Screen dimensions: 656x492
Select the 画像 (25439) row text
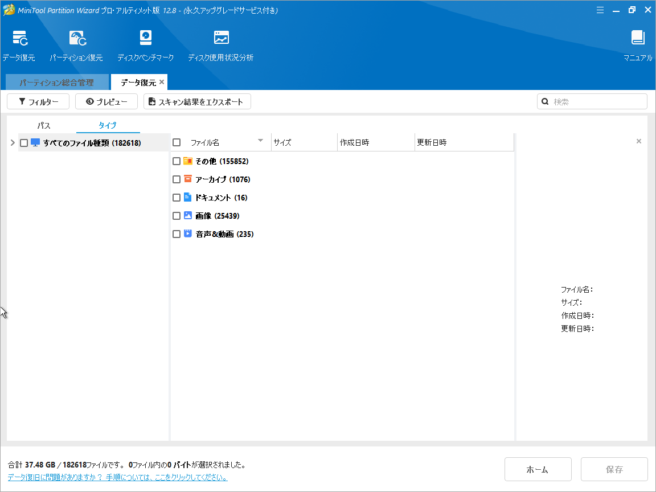pyautogui.click(x=217, y=215)
